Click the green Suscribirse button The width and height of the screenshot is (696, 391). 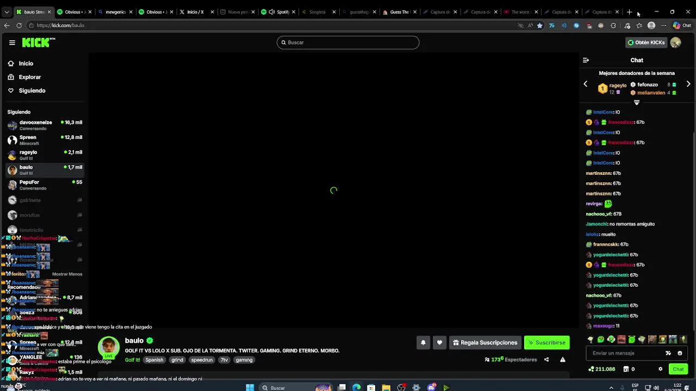546,343
